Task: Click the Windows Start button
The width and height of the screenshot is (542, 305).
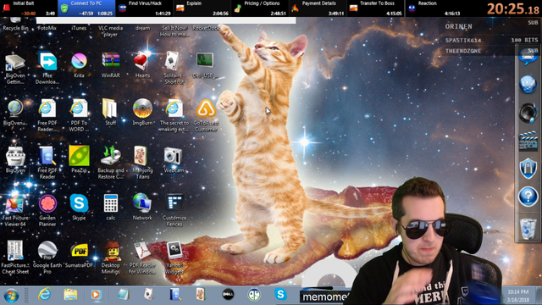Action: click(x=11, y=296)
